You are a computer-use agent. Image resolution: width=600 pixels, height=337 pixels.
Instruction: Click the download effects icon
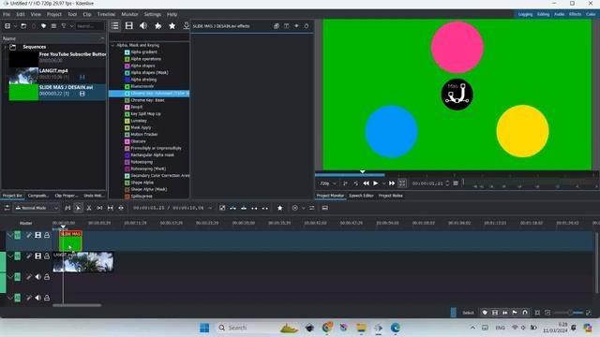[186, 25]
